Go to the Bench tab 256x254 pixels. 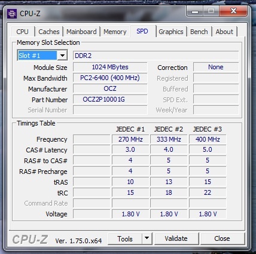coord(199,32)
